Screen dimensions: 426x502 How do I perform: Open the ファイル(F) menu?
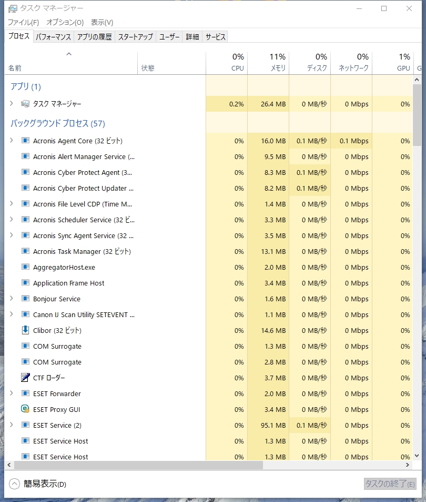click(23, 23)
